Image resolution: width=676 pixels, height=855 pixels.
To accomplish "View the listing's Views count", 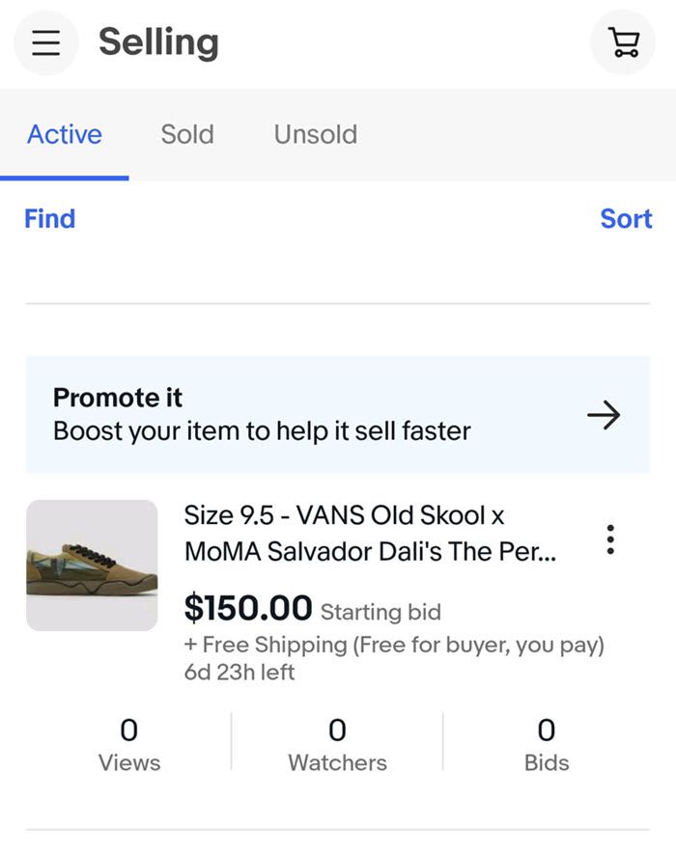I will click(x=129, y=744).
